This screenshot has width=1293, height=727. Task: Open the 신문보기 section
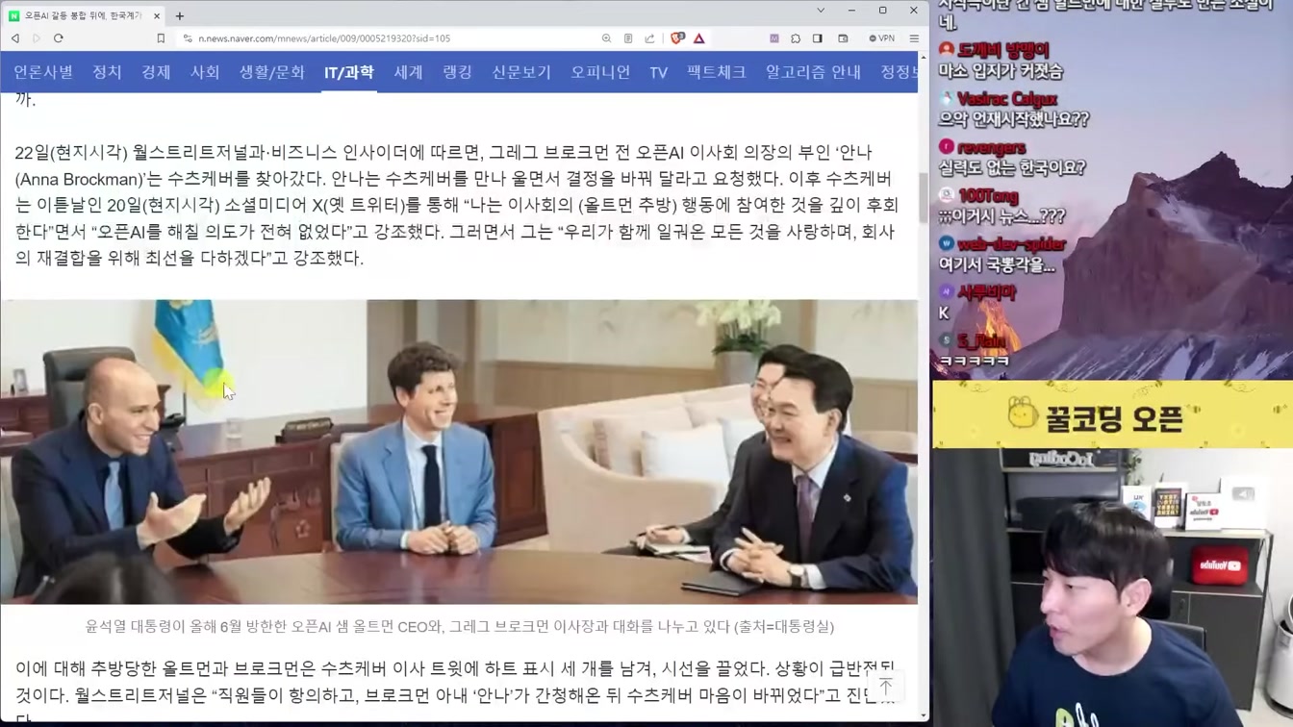pos(521,72)
